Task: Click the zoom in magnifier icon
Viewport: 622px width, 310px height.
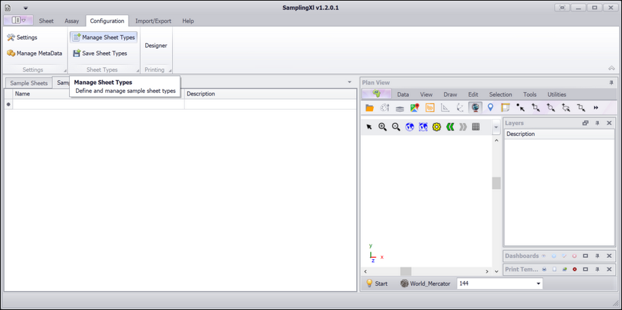Action: click(383, 127)
